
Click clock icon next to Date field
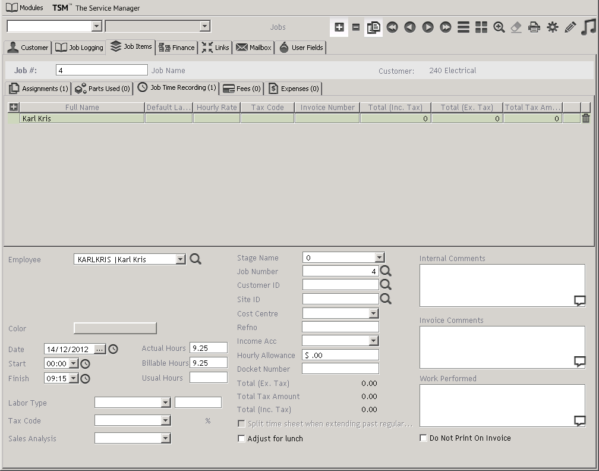tap(113, 349)
